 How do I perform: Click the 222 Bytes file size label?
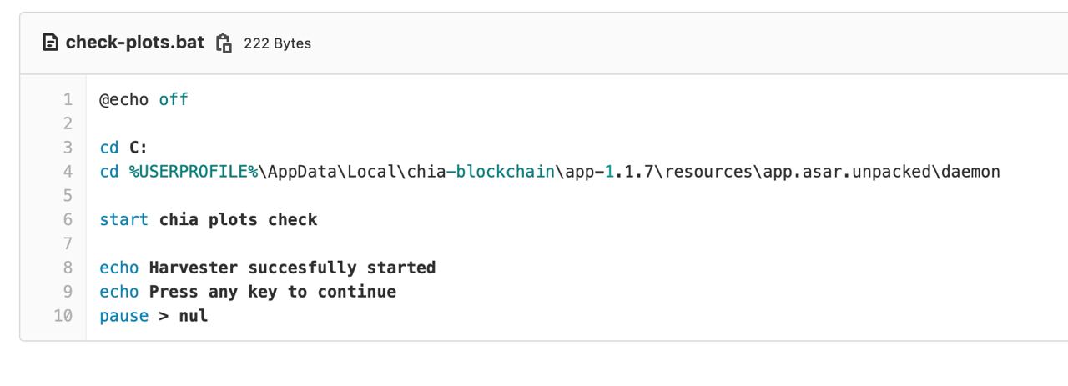click(277, 43)
